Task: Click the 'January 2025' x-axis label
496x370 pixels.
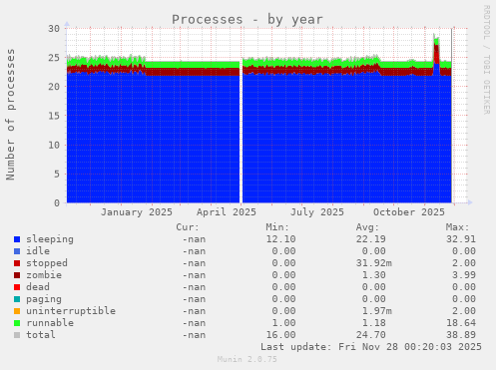Action: pyautogui.click(x=137, y=212)
